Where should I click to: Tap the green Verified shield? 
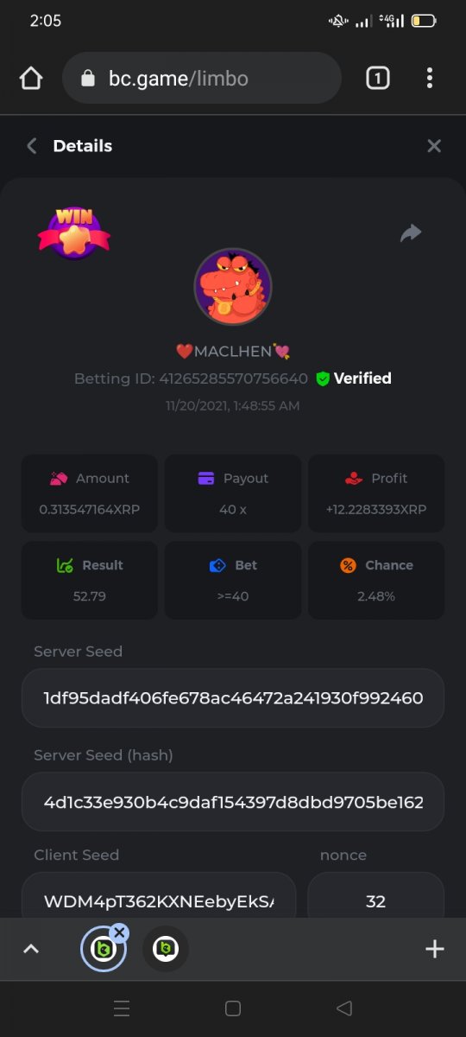pos(323,379)
